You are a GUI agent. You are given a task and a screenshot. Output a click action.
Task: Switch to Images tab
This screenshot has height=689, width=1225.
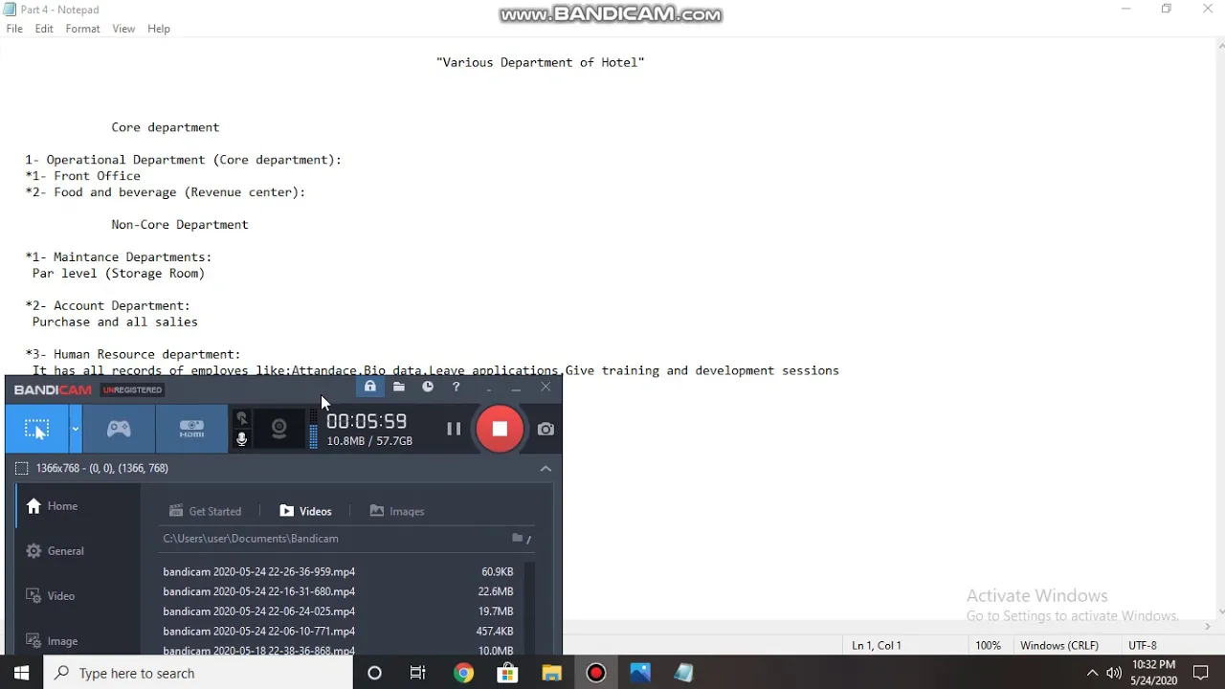396,511
